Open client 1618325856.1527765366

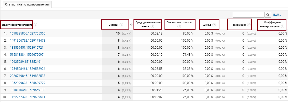[x=28, y=33]
